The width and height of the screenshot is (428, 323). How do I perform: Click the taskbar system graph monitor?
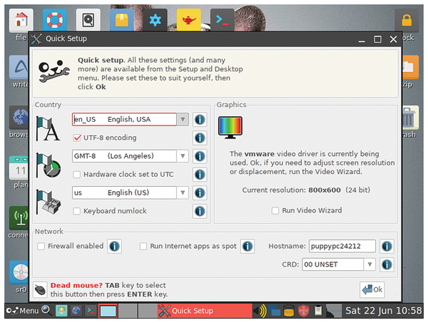[334, 311]
